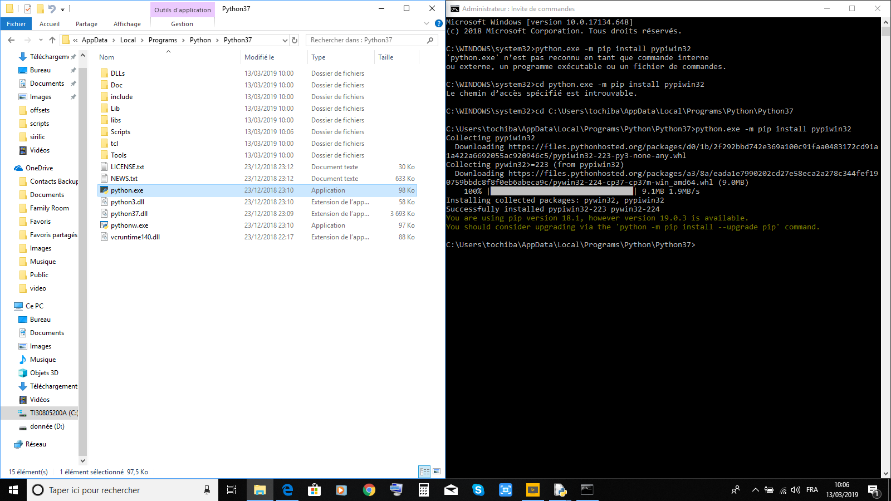Open Explorer help with the question mark icon
Viewport: 891px width, 501px height.
click(439, 23)
